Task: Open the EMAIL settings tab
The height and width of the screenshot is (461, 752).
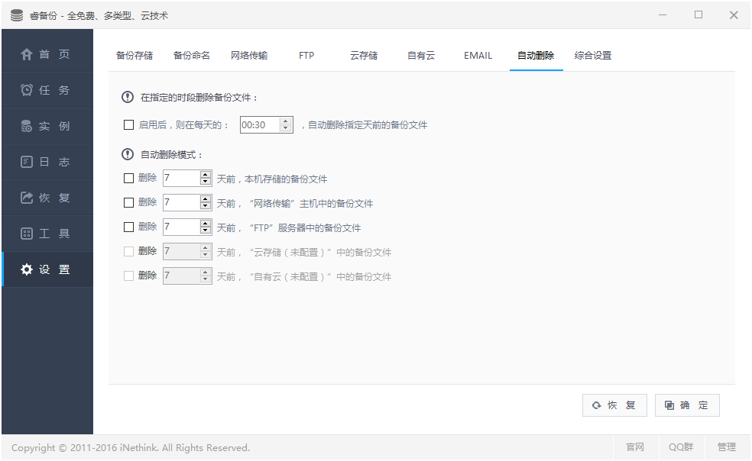Action: coord(478,55)
